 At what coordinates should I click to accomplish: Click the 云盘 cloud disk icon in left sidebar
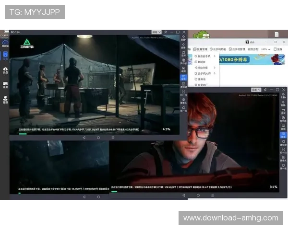(x=5, y=70)
